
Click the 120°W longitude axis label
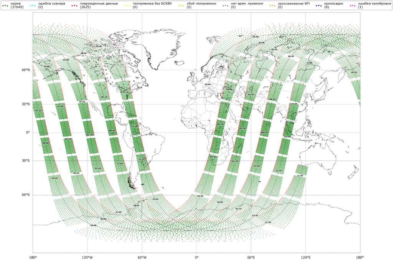pyautogui.click(x=87, y=257)
